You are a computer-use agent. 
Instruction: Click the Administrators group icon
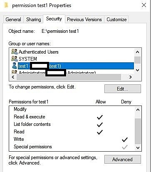15,71
